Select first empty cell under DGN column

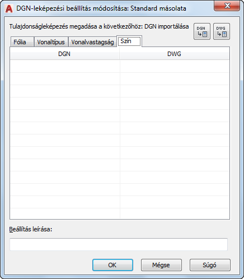tap(65, 66)
